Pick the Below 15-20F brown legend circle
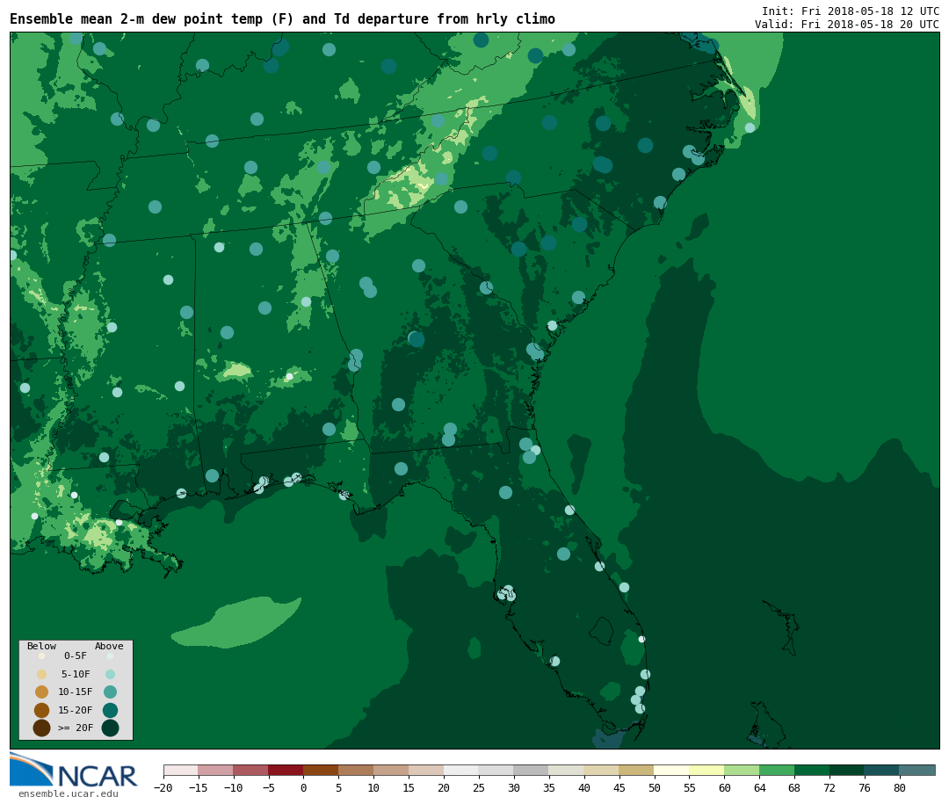Screen dimensions: 949x804 [42, 710]
